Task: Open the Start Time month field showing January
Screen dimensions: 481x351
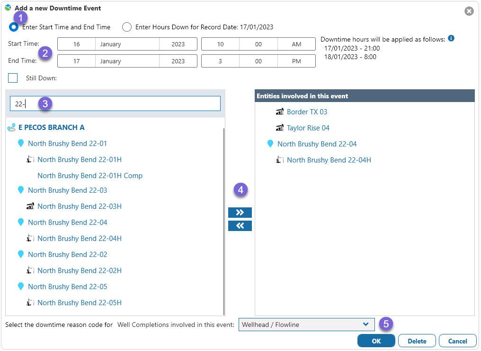Action: click(127, 44)
